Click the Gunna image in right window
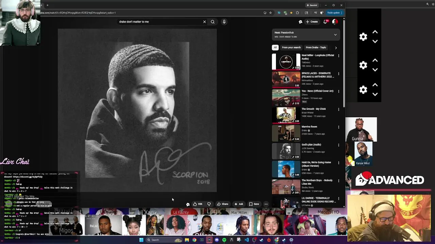Screen dimensions: 435x244 (x=361, y=129)
